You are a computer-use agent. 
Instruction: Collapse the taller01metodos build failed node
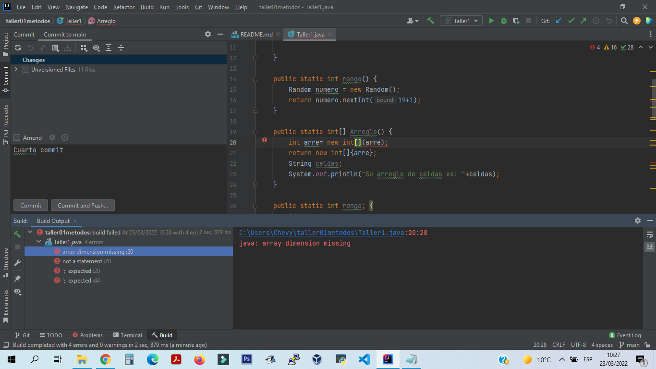click(31, 232)
